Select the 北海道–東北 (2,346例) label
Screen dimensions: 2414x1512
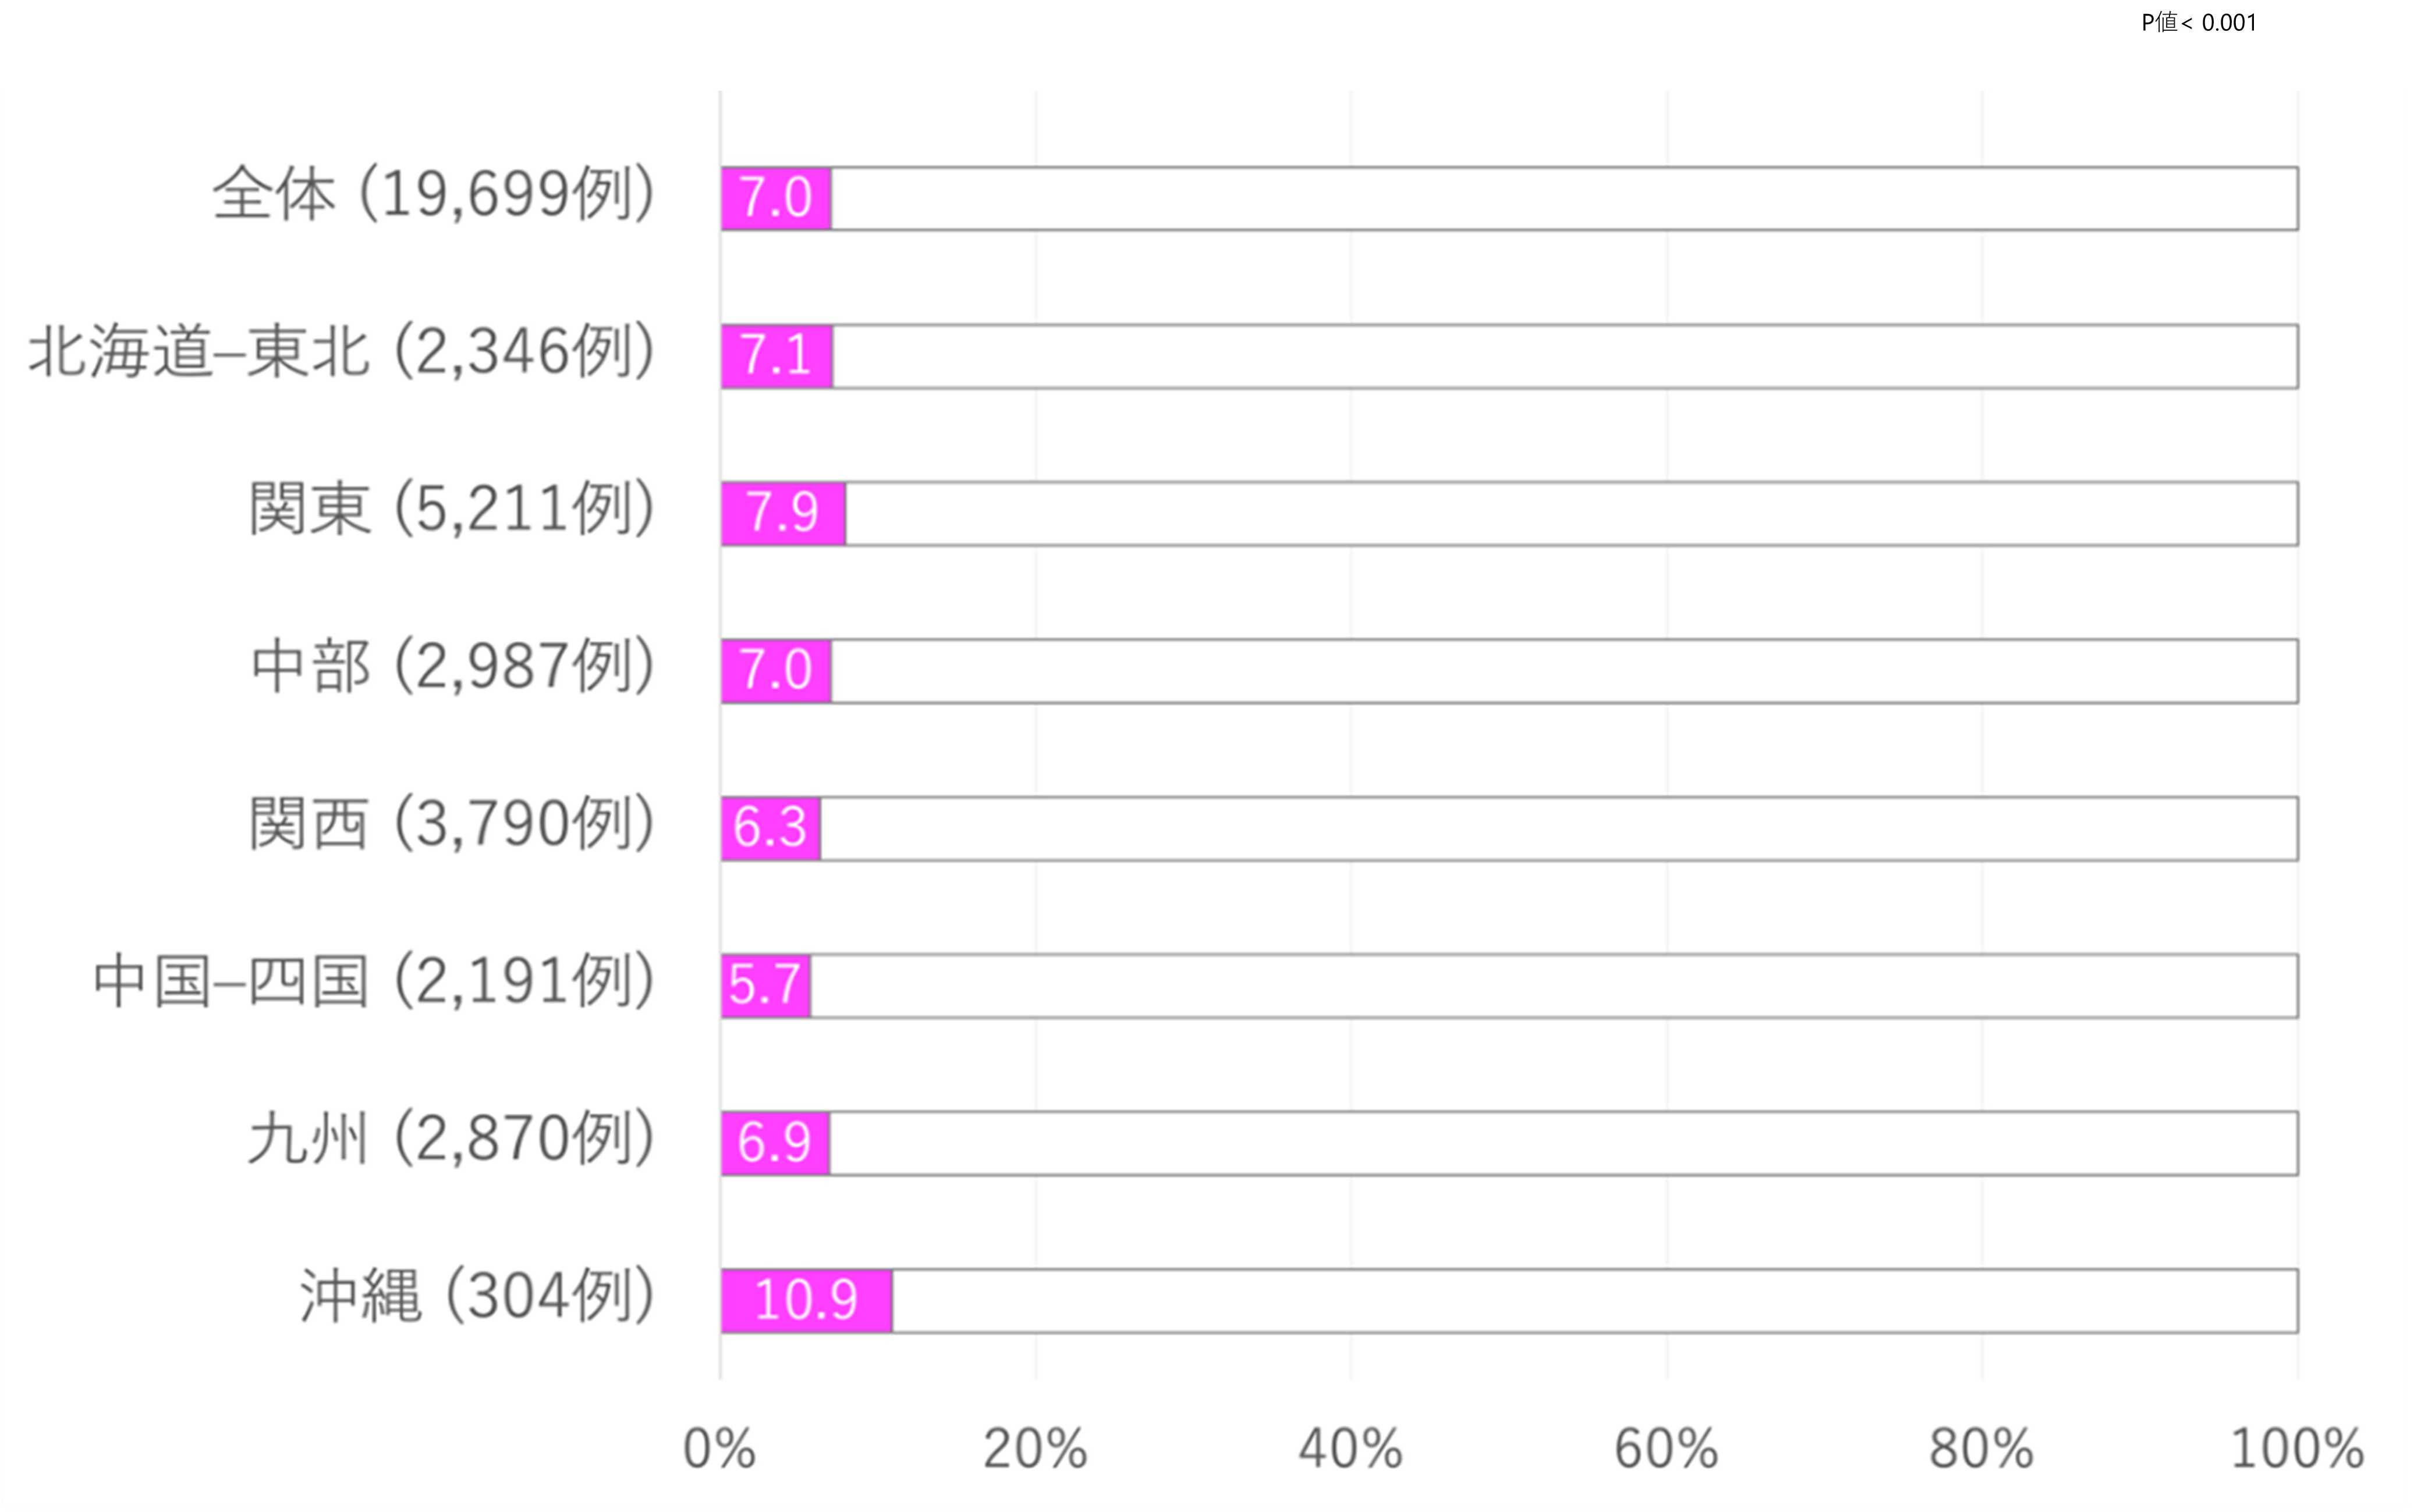[341, 352]
